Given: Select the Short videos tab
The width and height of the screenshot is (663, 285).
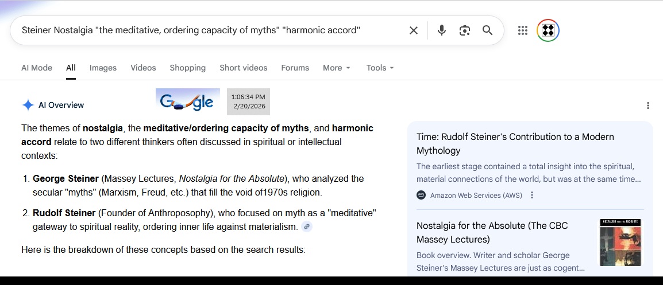Looking at the screenshot, I should pos(243,68).
